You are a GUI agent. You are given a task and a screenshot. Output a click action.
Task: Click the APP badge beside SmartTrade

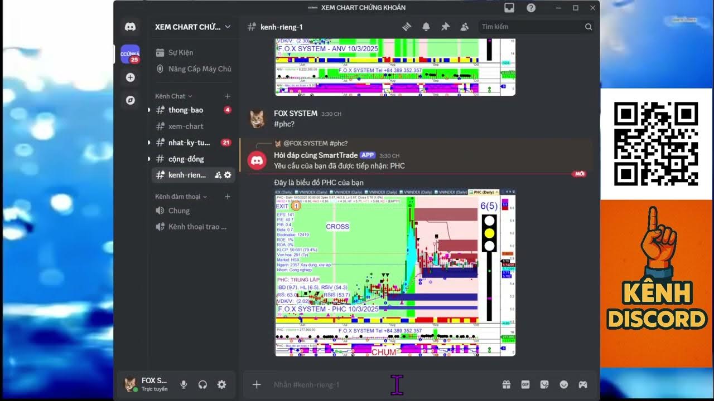[x=368, y=155]
